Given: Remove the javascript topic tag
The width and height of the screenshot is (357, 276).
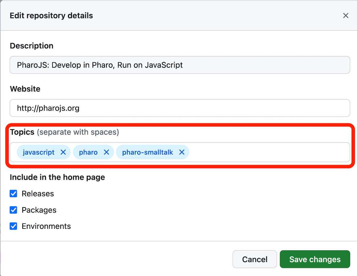Looking at the screenshot, I should click(63, 152).
